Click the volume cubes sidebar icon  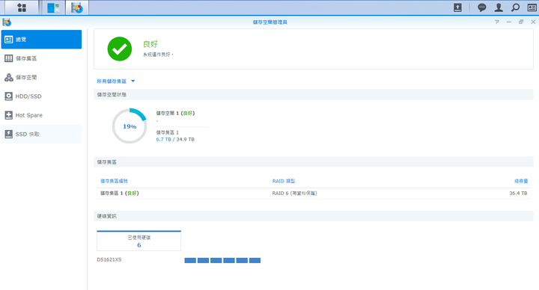tap(8, 77)
